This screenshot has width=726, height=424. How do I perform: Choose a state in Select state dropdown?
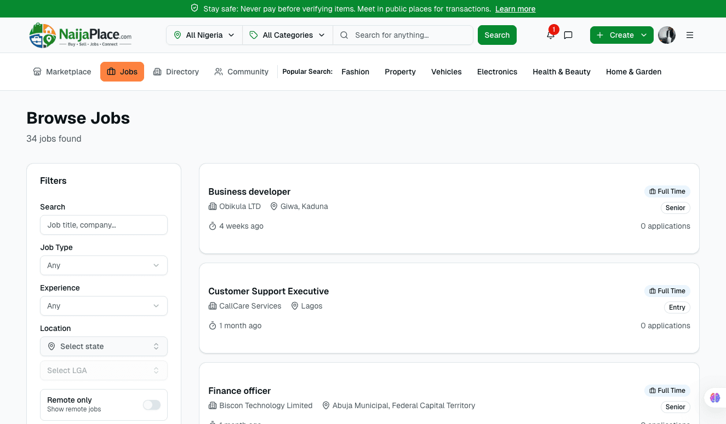[x=104, y=346]
